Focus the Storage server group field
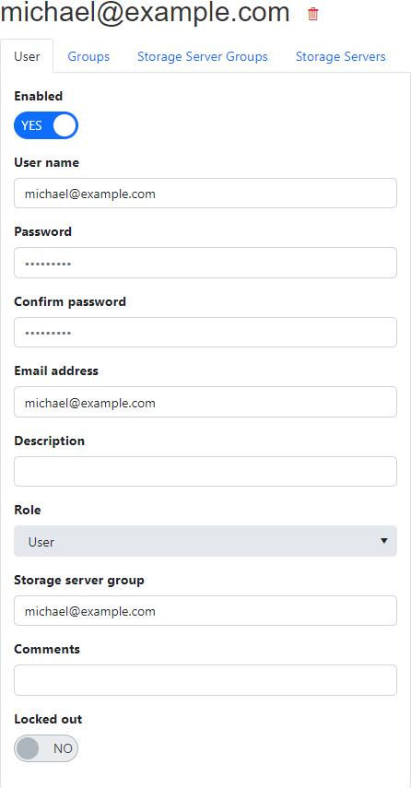Screen dimensions: 411x788 coord(205,611)
